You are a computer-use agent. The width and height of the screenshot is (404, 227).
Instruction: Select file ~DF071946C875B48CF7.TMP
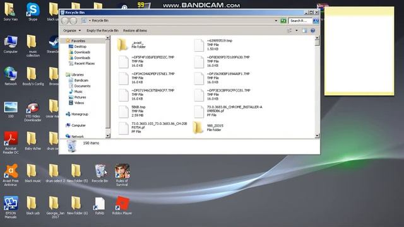point(146,95)
